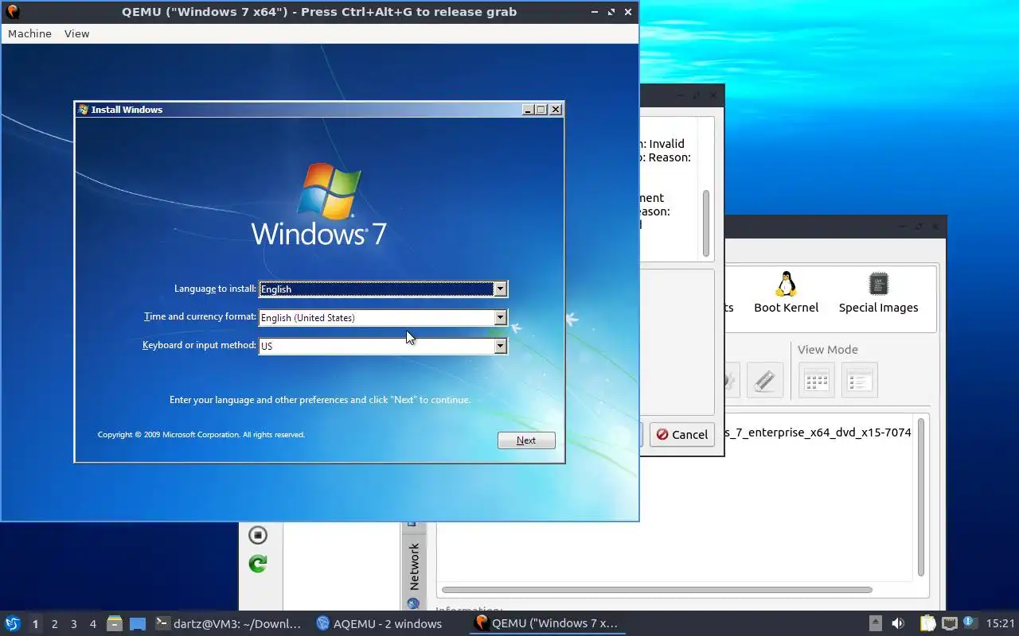Click the Install Windows title icon
1019x636 pixels.
click(x=83, y=110)
